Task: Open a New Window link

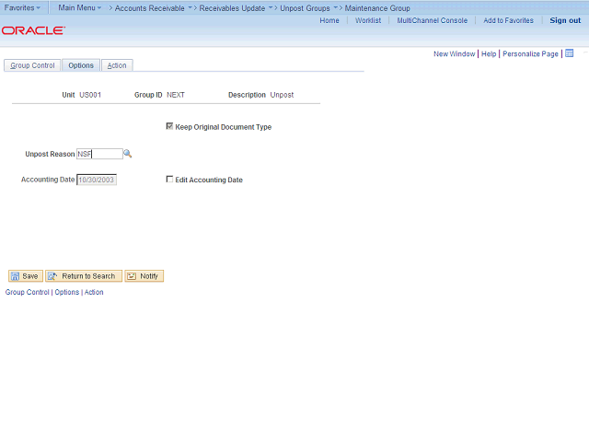Action: tap(454, 53)
